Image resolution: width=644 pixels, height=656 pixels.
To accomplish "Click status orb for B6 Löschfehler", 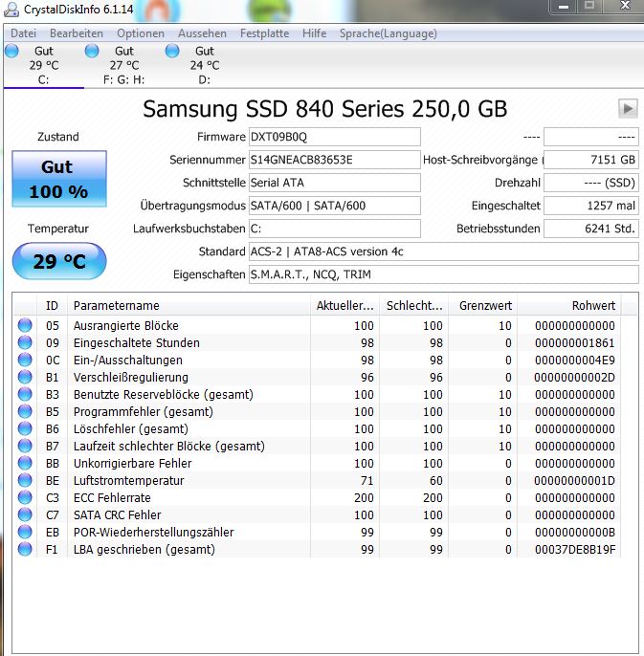I will pos(25,428).
